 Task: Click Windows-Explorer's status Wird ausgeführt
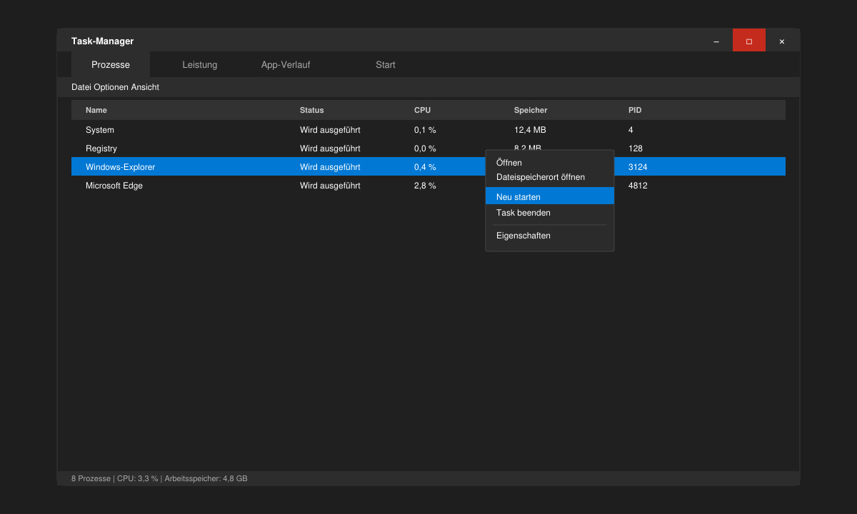coord(330,167)
